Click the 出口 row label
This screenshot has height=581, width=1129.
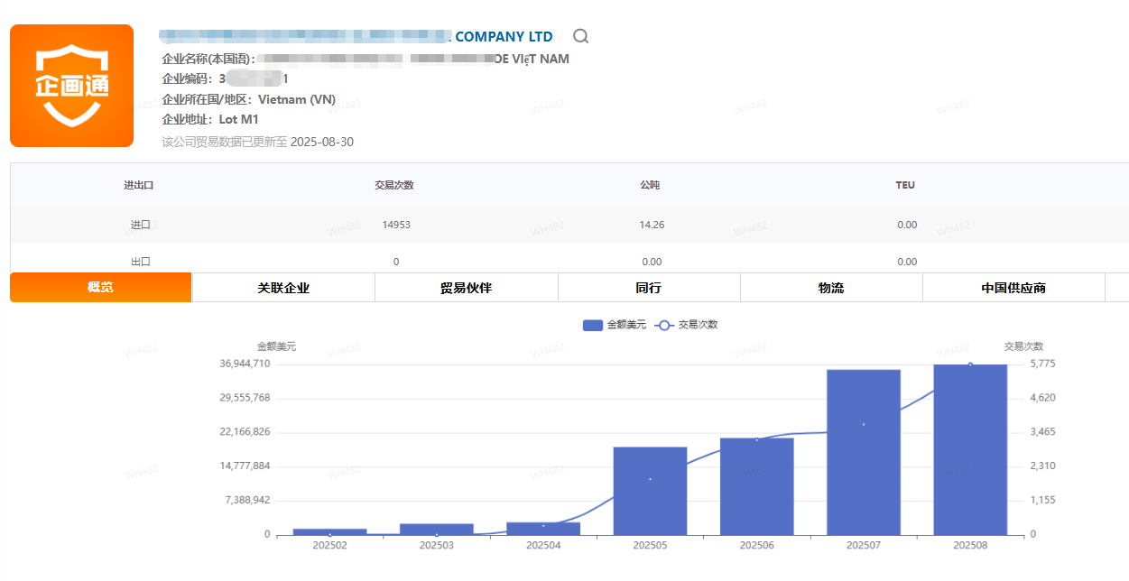(x=140, y=262)
